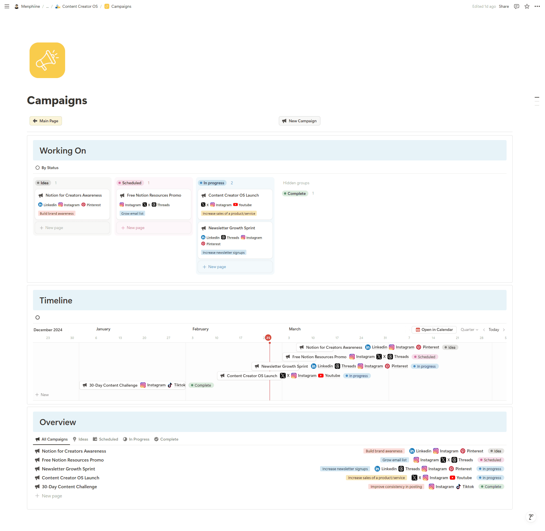Image resolution: width=545 pixels, height=531 pixels.
Task: Click the Linkedin icon on Newsletter Growth Sprint card
Action: (203, 237)
